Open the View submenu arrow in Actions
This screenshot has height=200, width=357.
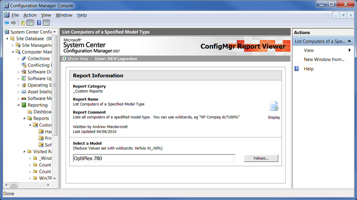click(x=350, y=50)
